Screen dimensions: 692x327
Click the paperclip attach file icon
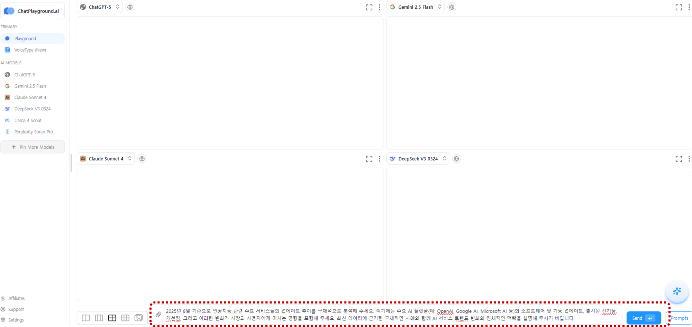coord(158,315)
